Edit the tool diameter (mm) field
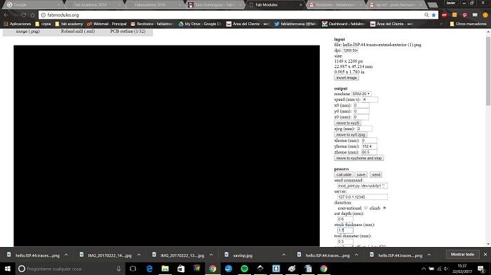The height and width of the screenshot is (275, 491). click(345, 241)
